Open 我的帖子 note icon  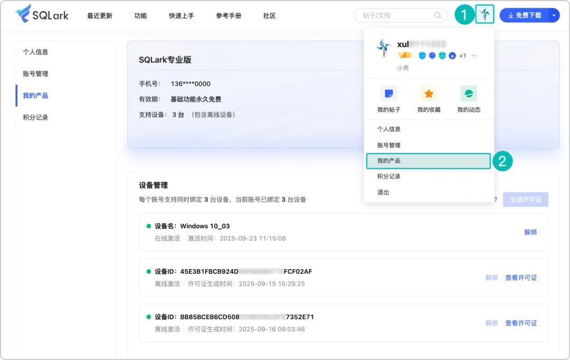coord(388,94)
